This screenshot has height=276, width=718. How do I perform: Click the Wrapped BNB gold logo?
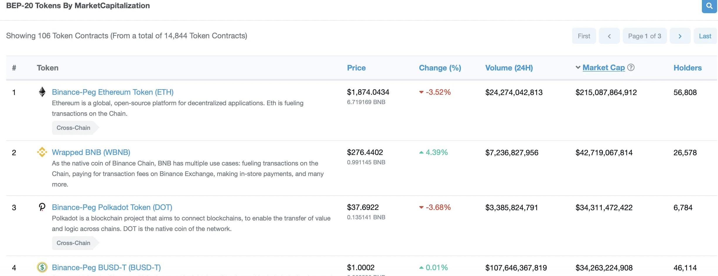point(42,152)
